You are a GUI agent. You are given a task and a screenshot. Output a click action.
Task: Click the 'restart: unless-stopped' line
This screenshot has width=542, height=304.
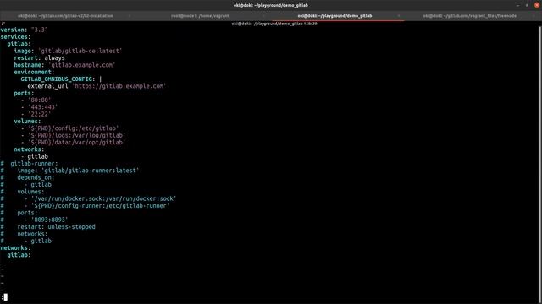coord(56,227)
